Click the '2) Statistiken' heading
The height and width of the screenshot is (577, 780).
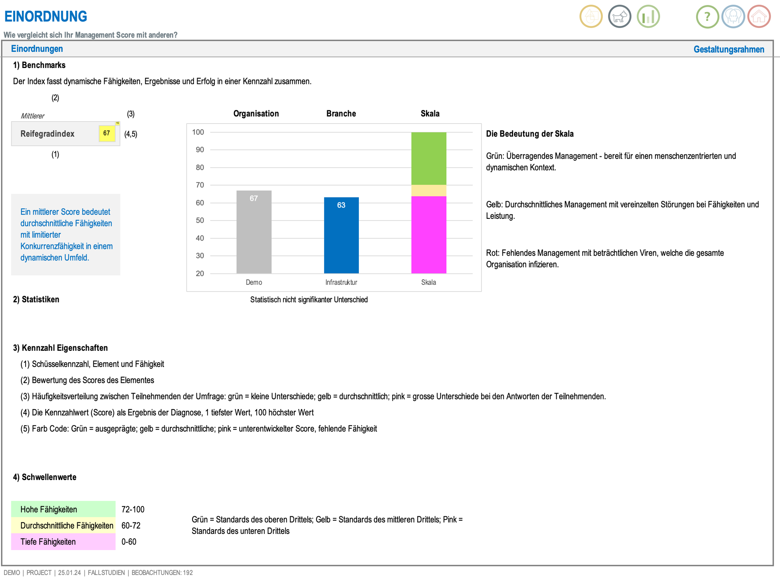[x=36, y=299]
